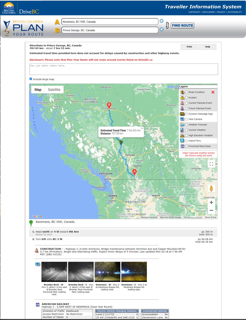Click the Web Camera legend icon
Screen dimensions: 246x320
point(182,119)
